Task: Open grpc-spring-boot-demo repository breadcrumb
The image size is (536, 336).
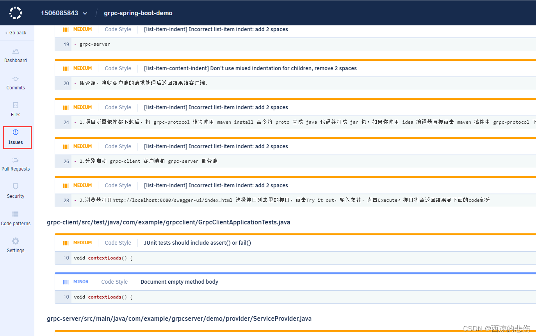Action: [138, 13]
